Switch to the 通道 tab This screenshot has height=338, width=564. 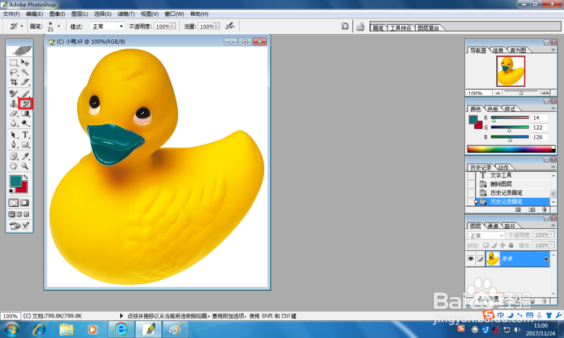pos(492,226)
